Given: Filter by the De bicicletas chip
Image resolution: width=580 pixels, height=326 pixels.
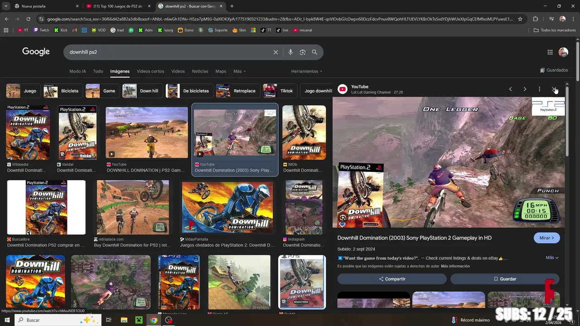Looking at the screenshot, I should click(189, 91).
